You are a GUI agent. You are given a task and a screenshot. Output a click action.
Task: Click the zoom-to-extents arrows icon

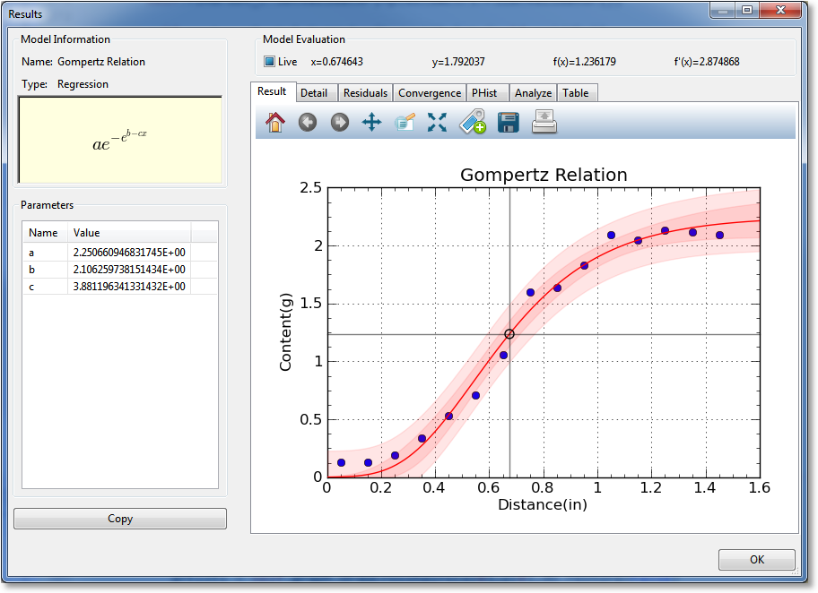(x=437, y=123)
